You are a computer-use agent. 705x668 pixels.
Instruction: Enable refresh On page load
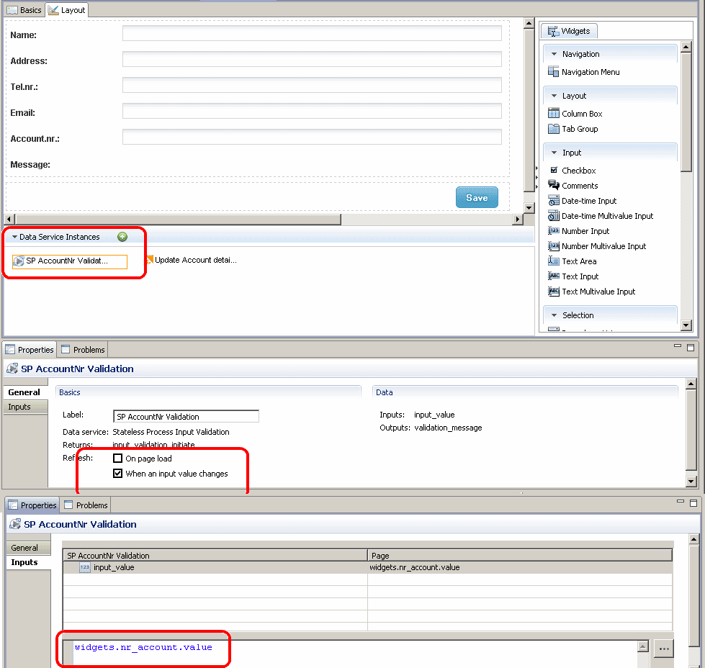pyautogui.click(x=118, y=459)
